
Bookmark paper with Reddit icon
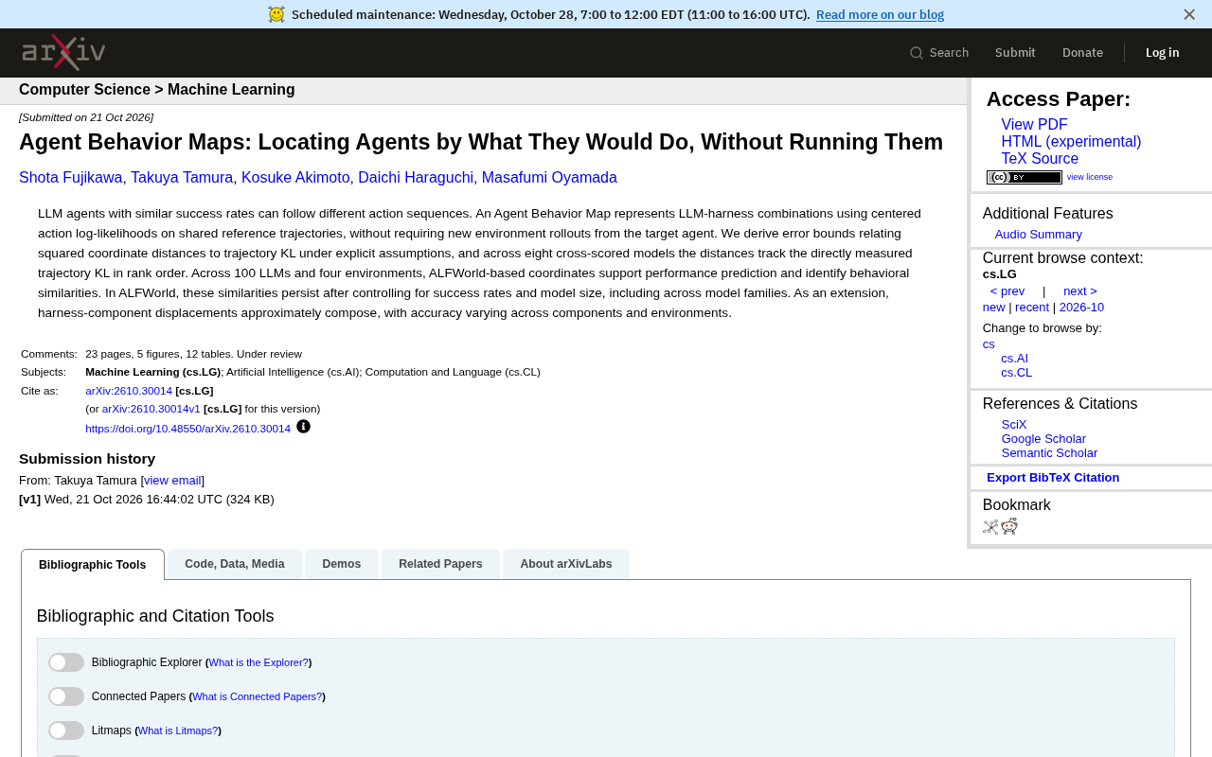(x=1009, y=526)
